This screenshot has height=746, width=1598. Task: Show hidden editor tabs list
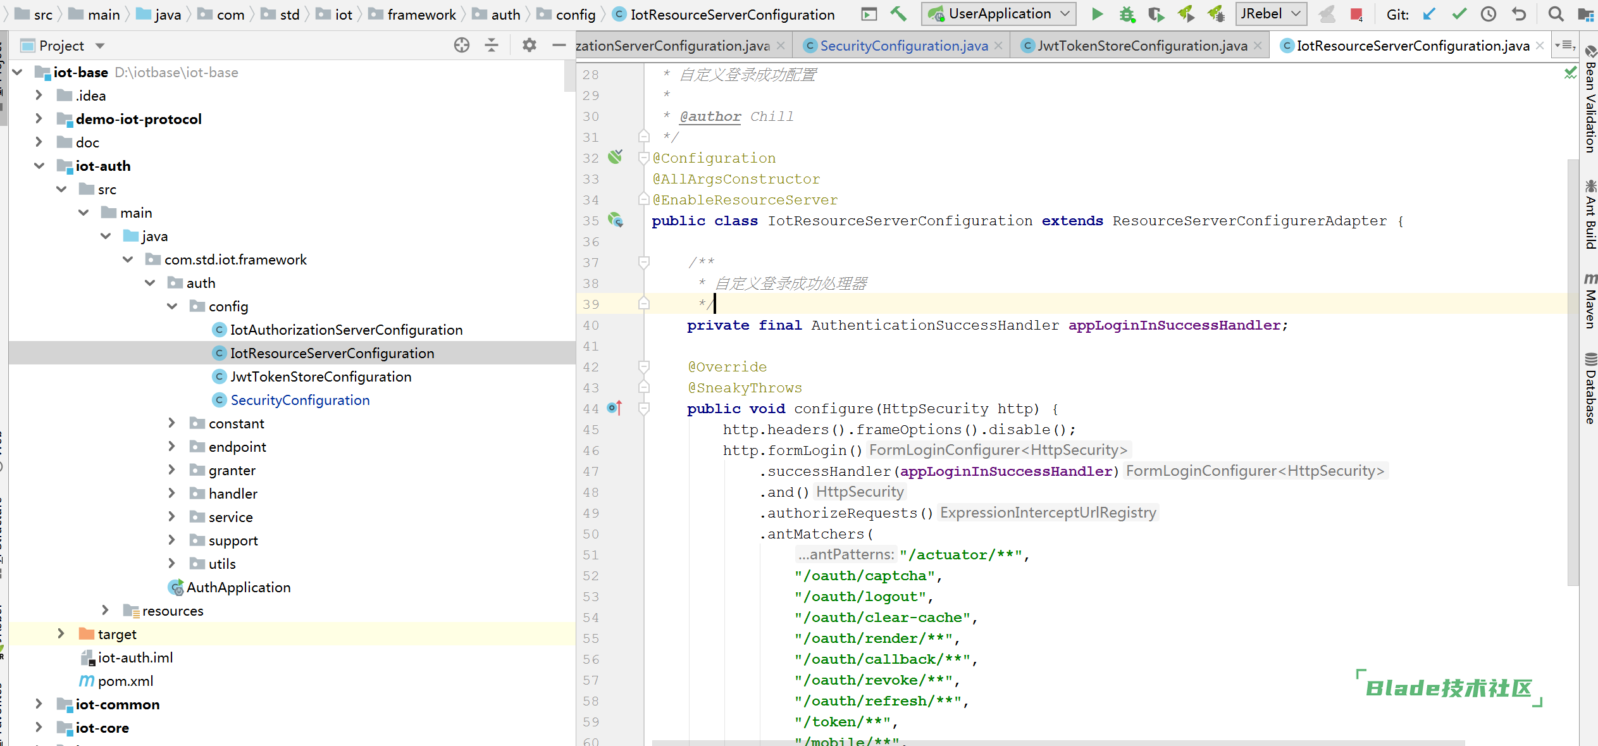point(1566,45)
